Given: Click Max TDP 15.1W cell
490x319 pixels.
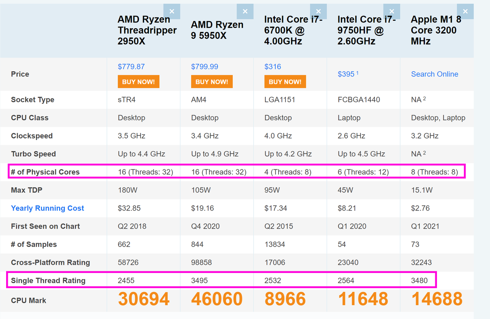Looking at the screenshot, I should (422, 190).
